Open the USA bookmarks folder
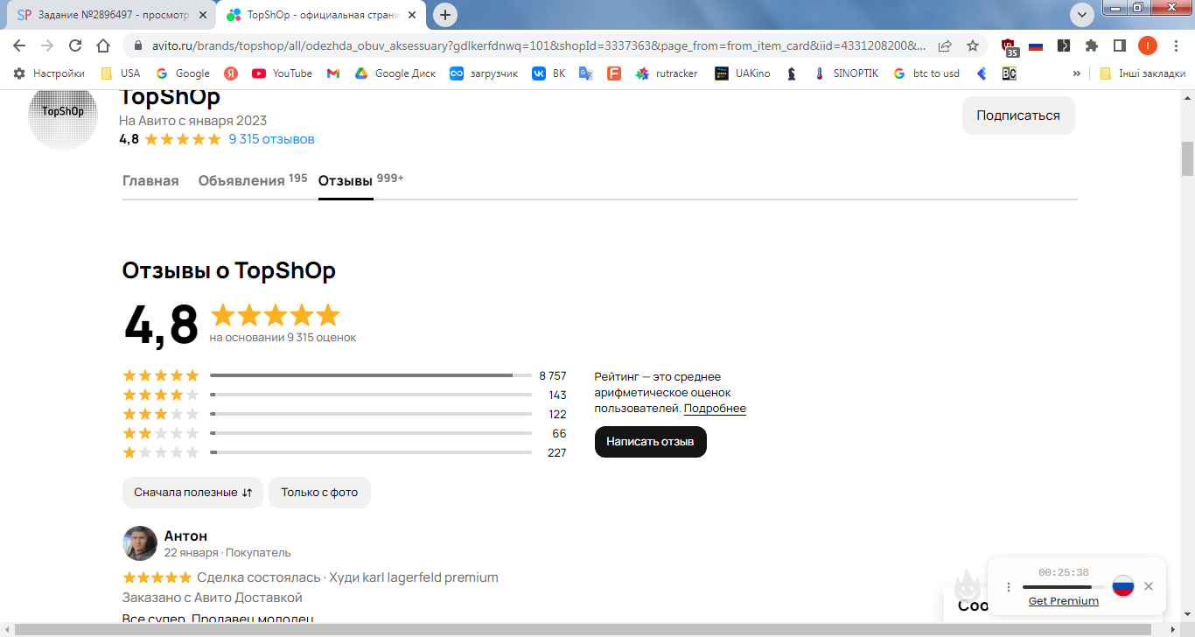The image size is (1195, 637). [x=121, y=73]
